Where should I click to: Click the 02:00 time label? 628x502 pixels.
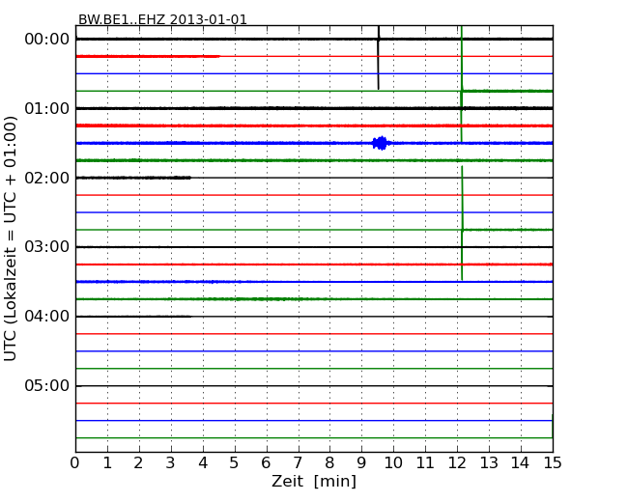47,178
